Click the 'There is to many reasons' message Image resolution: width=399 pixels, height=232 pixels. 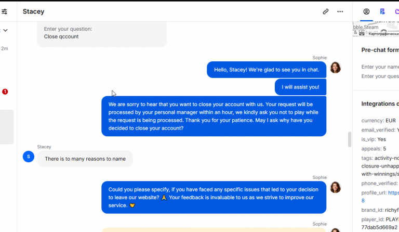click(x=85, y=159)
